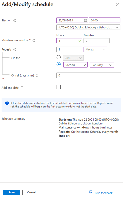Select the day-of-month radio button
The height and width of the screenshot is (200, 123).
click(59, 57)
